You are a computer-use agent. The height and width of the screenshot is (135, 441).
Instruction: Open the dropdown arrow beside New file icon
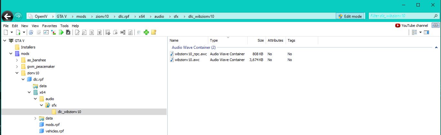tap(12, 32)
